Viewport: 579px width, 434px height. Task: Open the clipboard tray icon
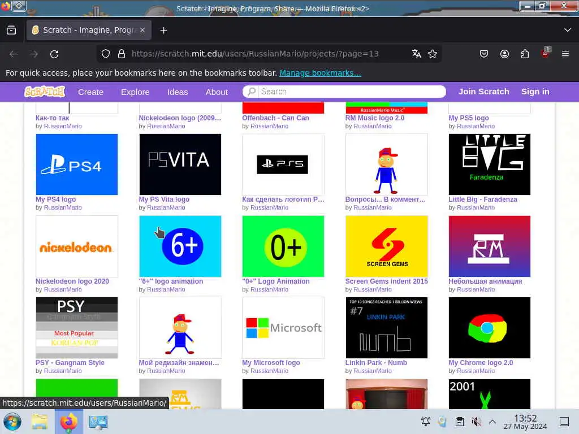[x=459, y=422]
